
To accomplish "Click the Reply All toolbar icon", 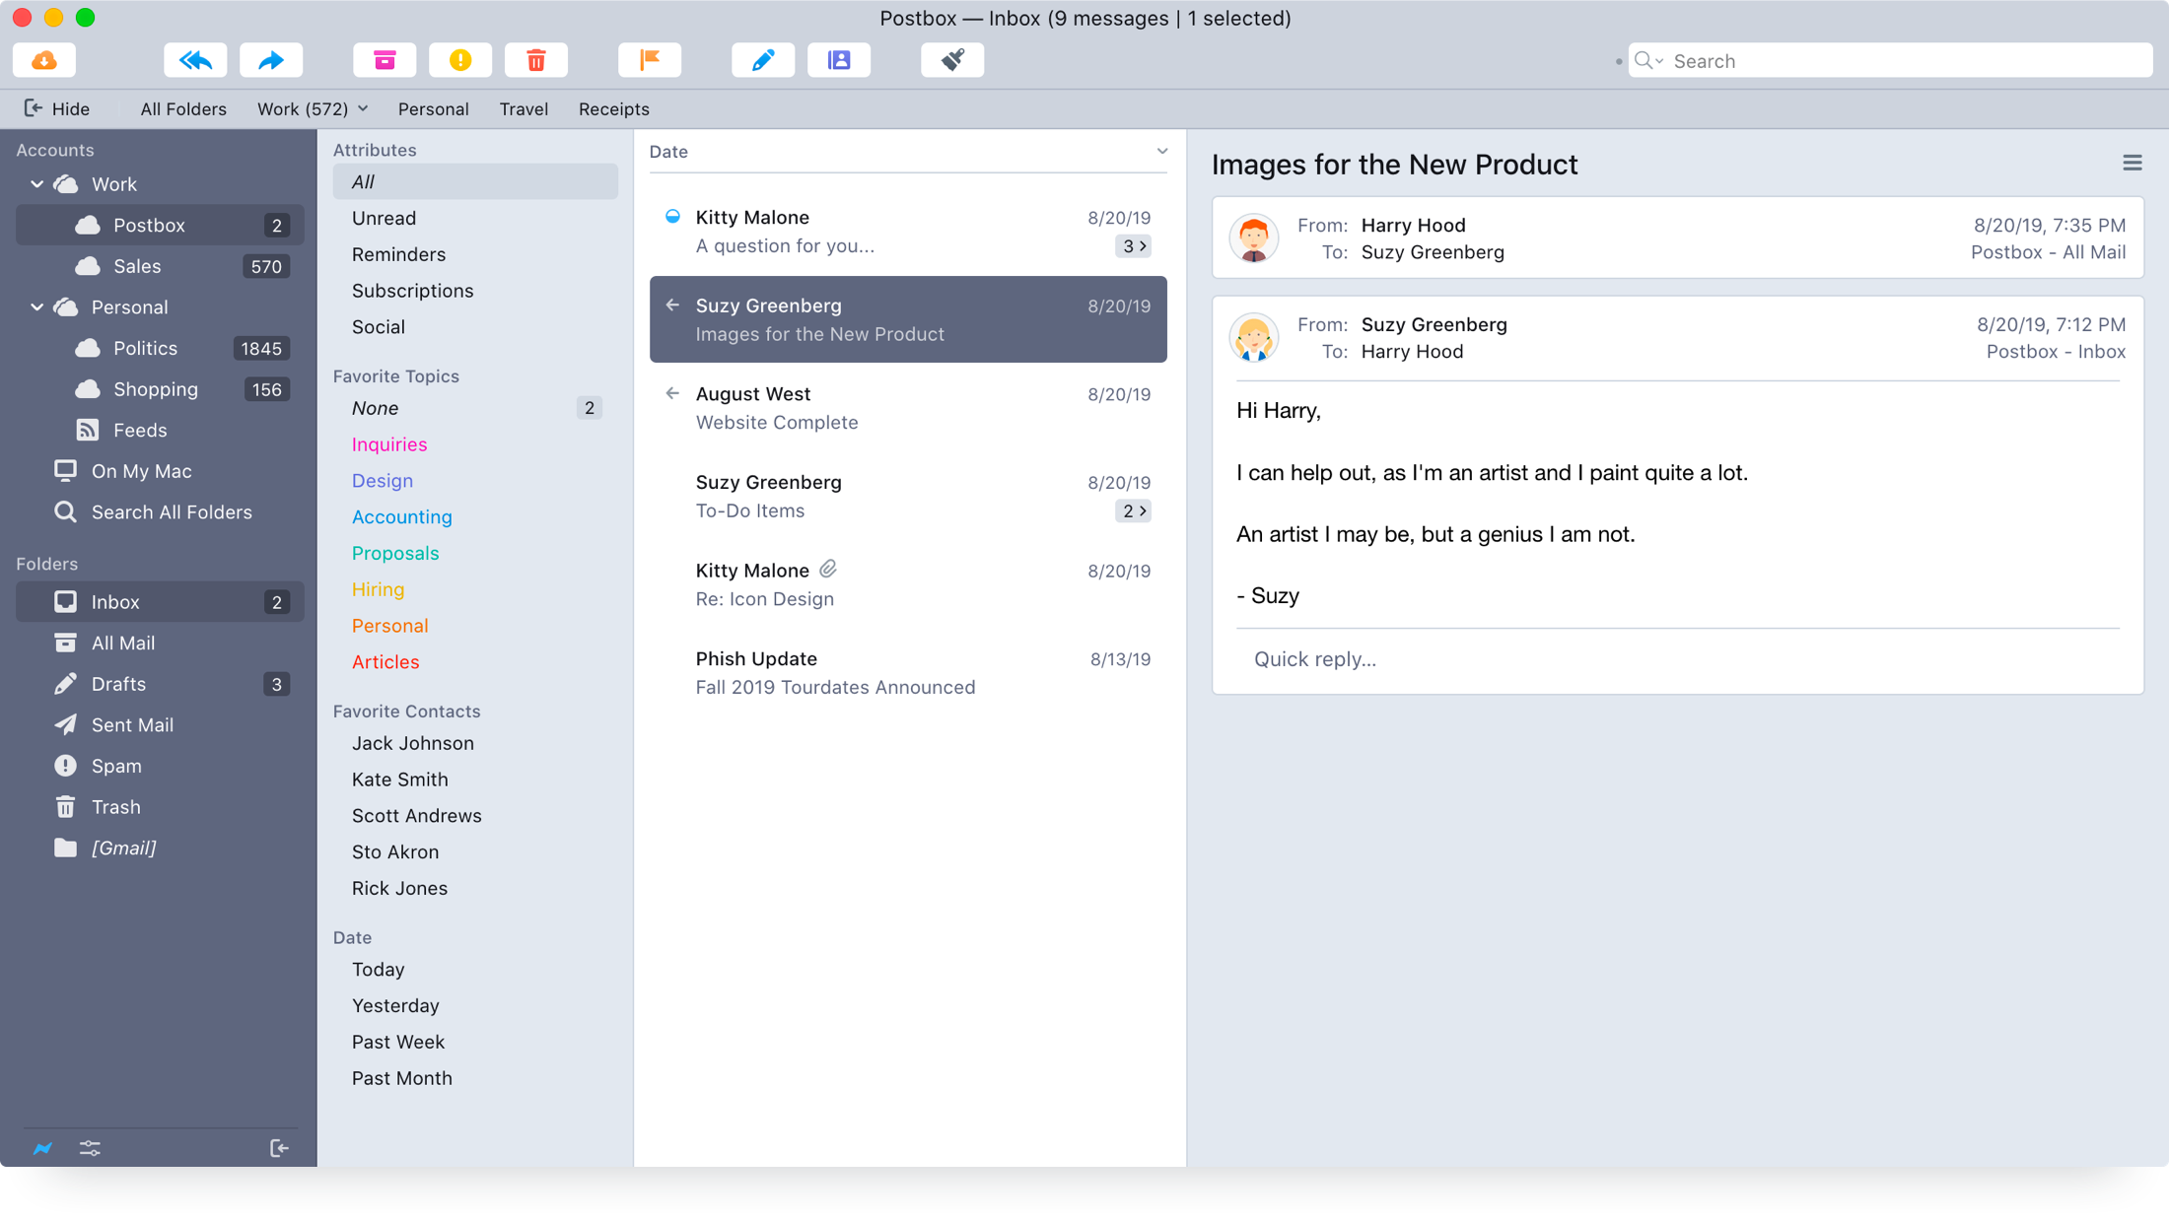I will point(195,60).
